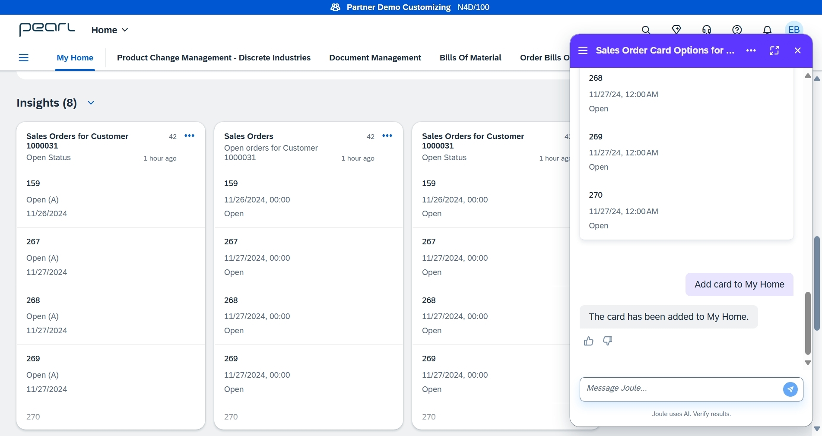Select order 267 in Sales Orders card

(x=308, y=257)
